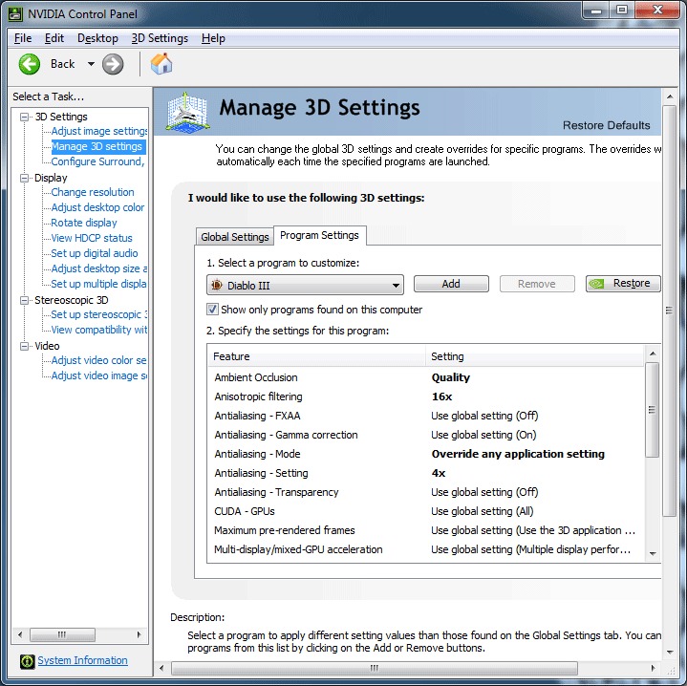The image size is (687, 686).
Task: Click the Remove button
Action: point(537,284)
